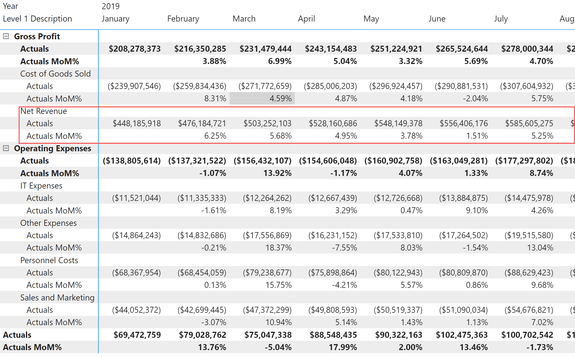
Task: Click the Other Expenses row label
Action: (x=48, y=223)
